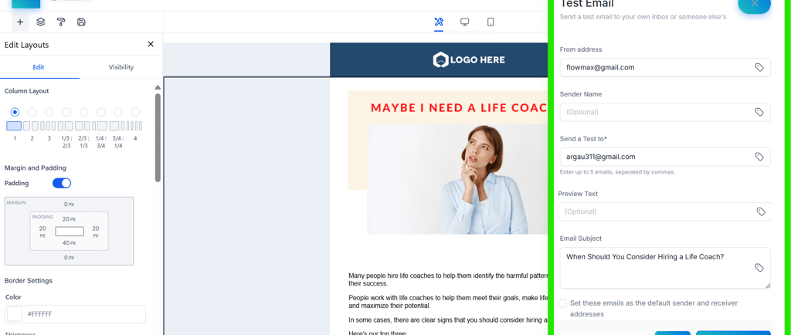791x335 pixels.
Task: Click the Border Settings heading
Action: pyautogui.click(x=29, y=280)
